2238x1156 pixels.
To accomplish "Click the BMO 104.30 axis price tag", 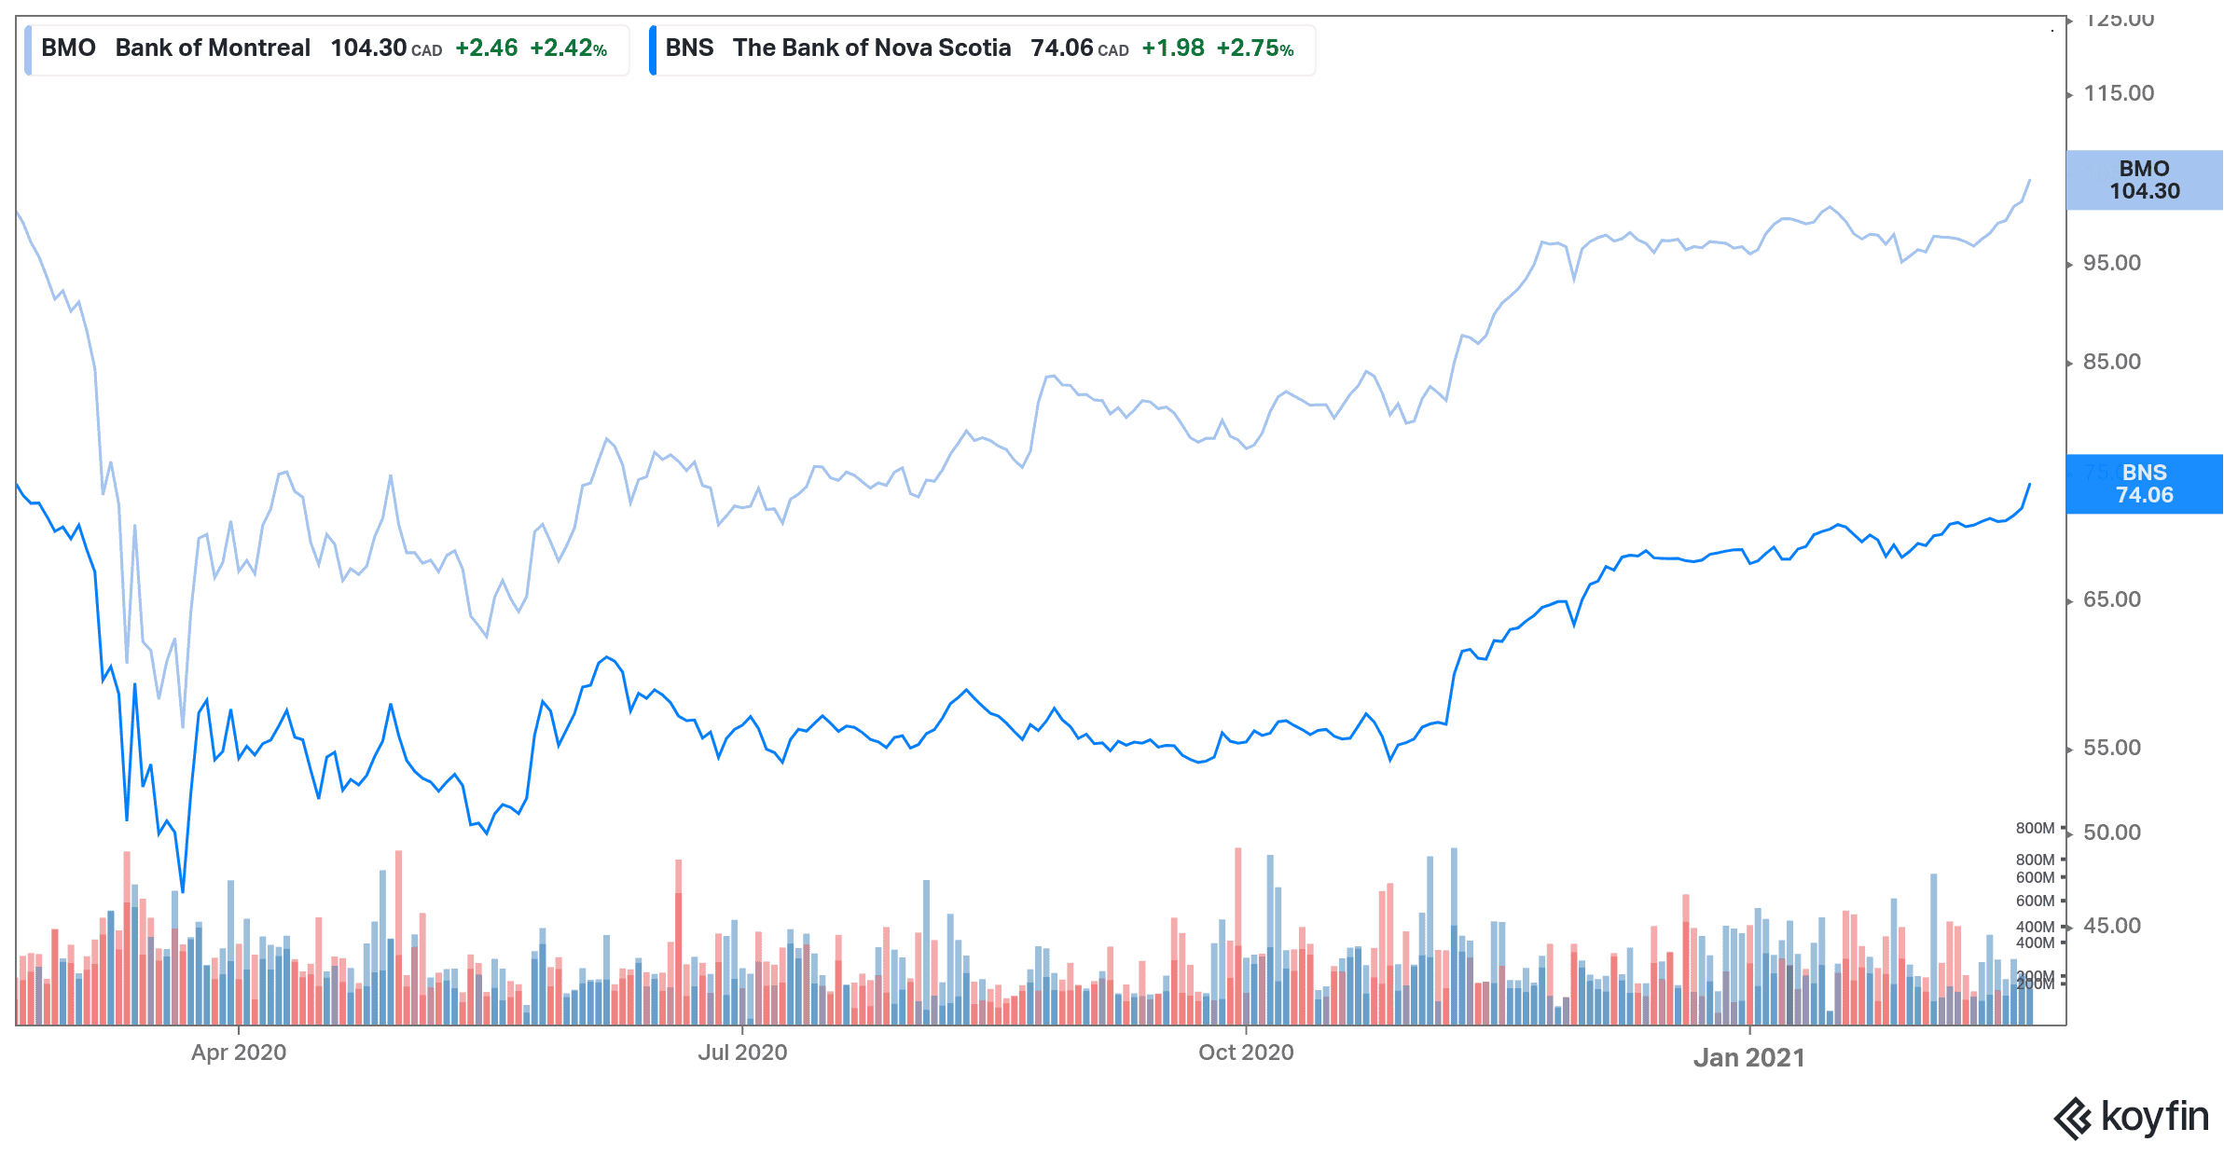I will click(x=2144, y=180).
